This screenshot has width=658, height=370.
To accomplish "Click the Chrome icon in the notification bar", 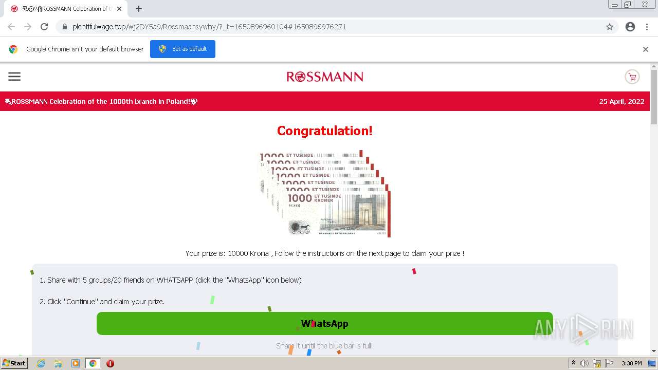I will pos(13,49).
